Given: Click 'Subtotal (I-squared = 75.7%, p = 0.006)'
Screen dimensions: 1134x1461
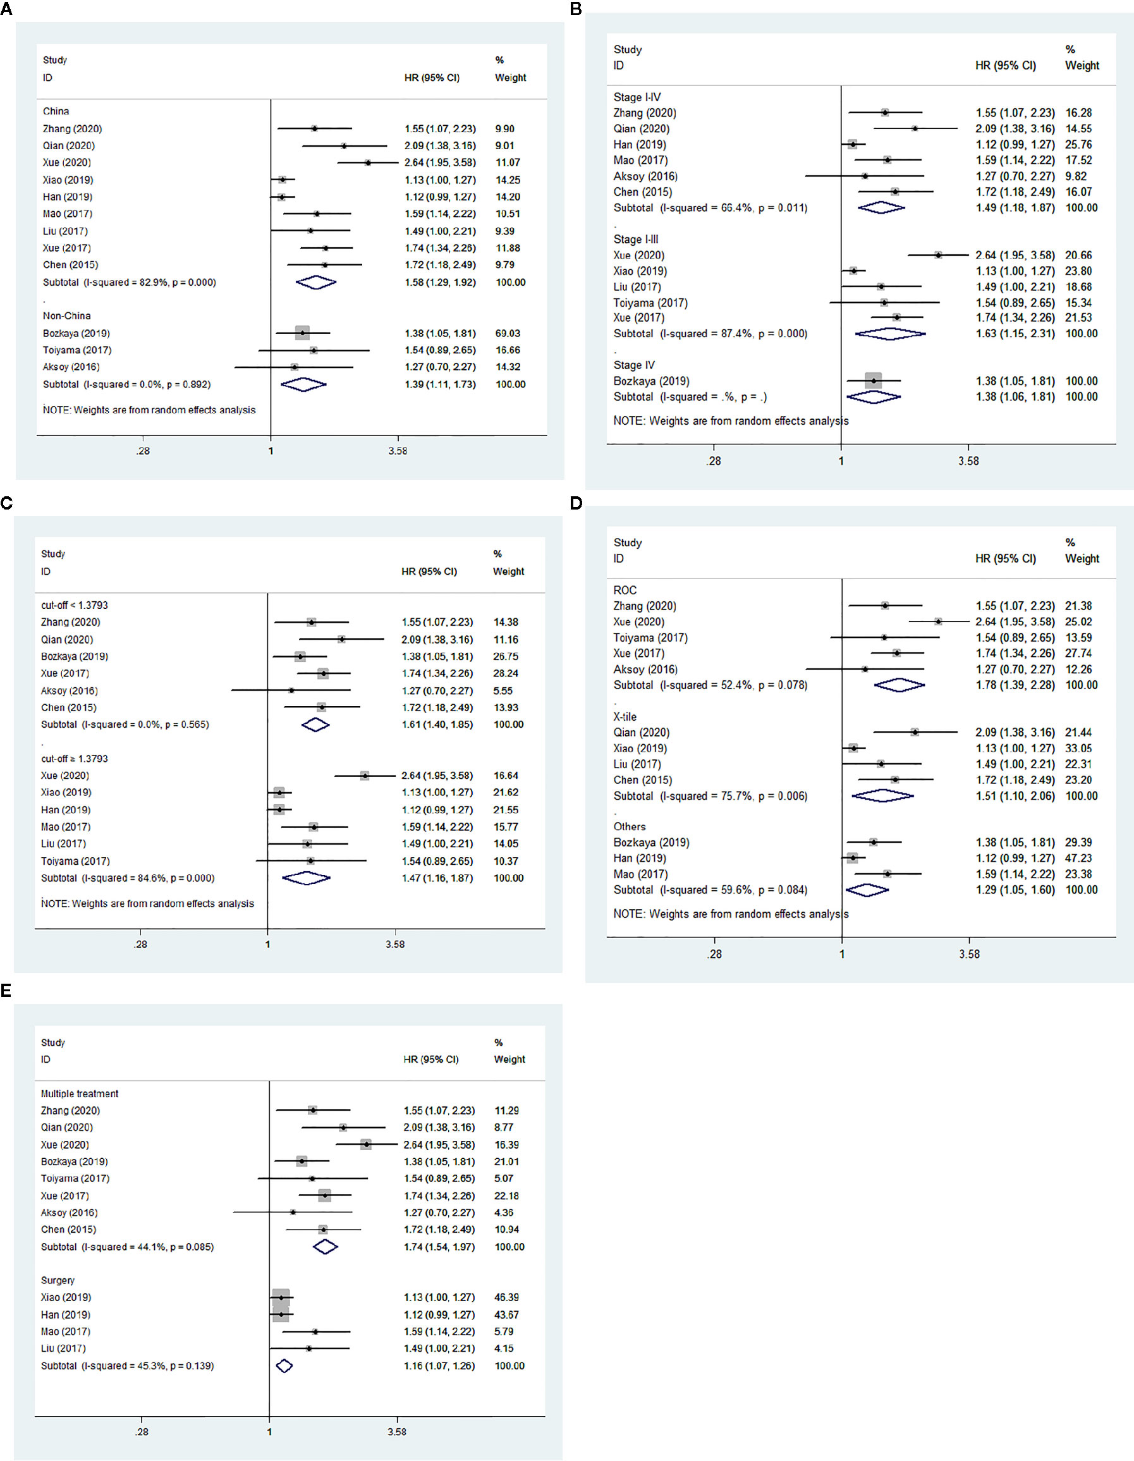Looking at the screenshot, I should 710,796.
